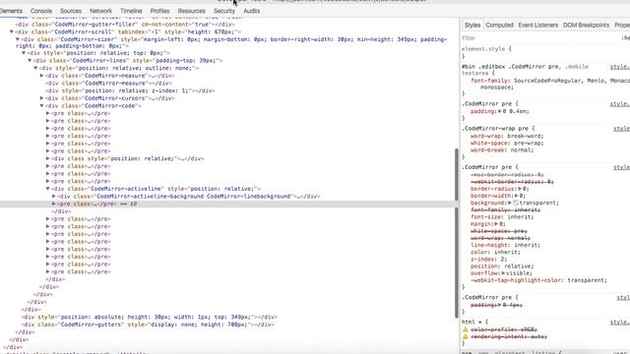The height and width of the screenshot is (354, 630).
Task: Expand the margin: 0 shorthand arrow
Action: [496, 224]
